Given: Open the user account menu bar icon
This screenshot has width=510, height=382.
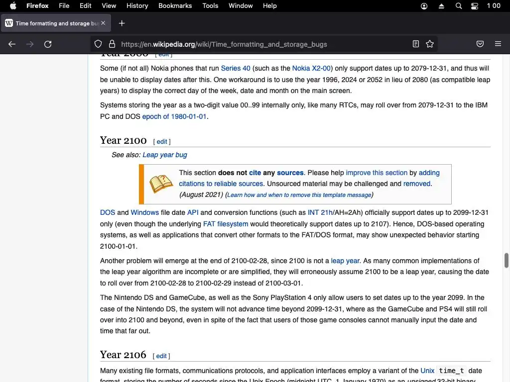Looking at the screenshot, I should [x=424, y=6].
